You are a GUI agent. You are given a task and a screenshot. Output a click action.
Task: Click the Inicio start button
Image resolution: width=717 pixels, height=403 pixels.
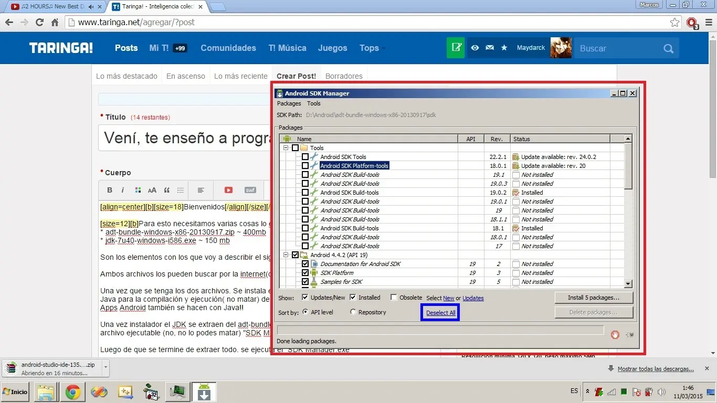[15, 392]
